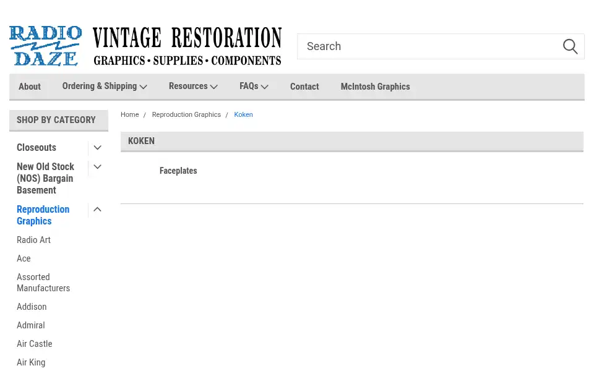Screen dimensions: 594x371
Task: Open Assorted Manufacturers in sidebar
Action: (43, 283)
